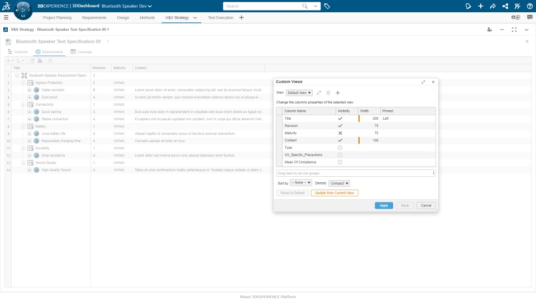
Task: Toggle the switch icon right of tabs
Action: tap(516, 17)
